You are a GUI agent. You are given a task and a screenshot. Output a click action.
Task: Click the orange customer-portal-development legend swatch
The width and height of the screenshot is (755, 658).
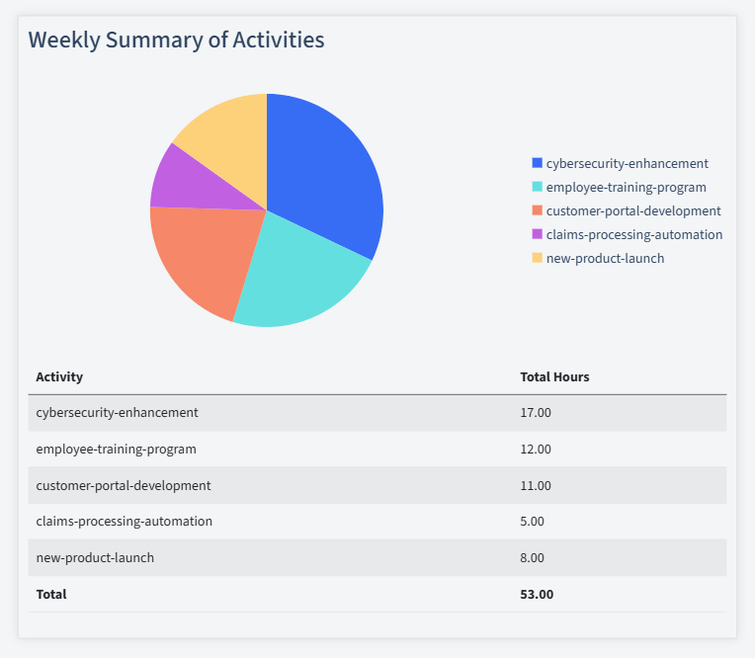point(537,210)
